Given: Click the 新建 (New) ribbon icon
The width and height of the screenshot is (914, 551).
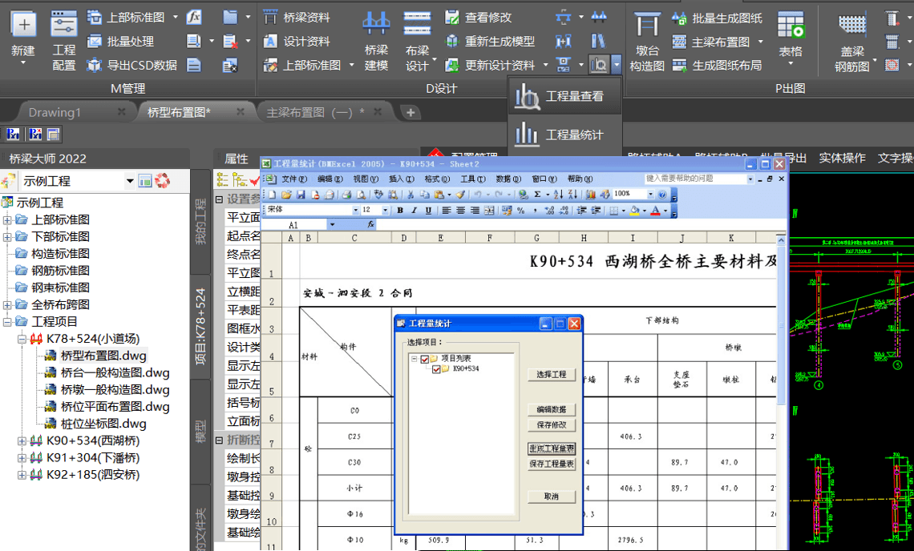Looking at the screenshot, I should [x=23, y=34].
